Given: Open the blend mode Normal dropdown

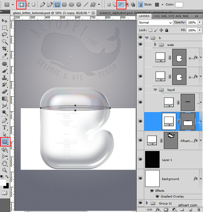Looking at the screenshot, I should pyautogui.click(x=155, y=23).
